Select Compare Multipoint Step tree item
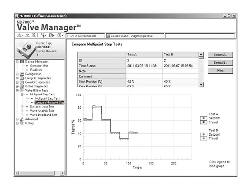The image size is (252, 192). tap(50, 103)
